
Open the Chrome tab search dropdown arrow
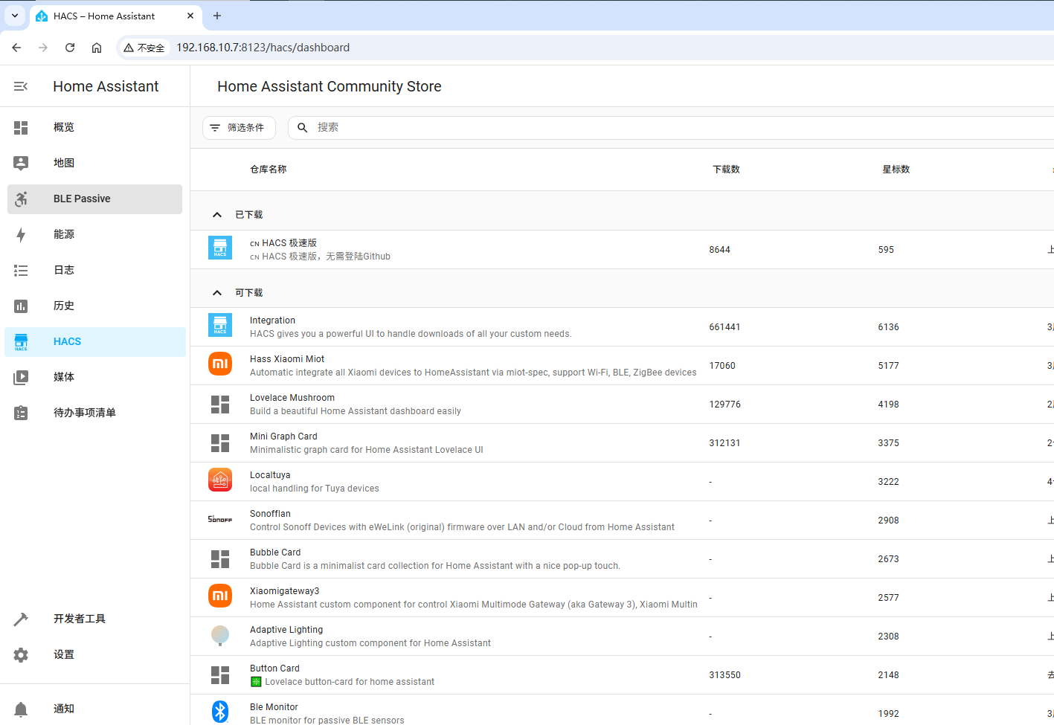(x=15, y=16)
